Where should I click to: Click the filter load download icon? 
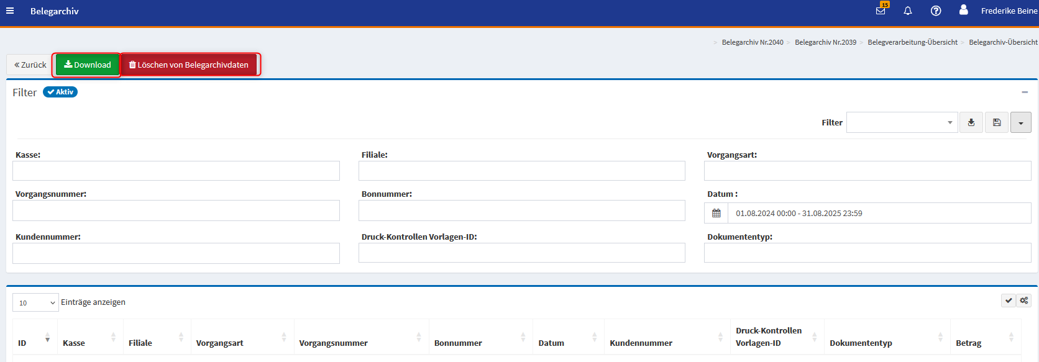click(971, 122)
